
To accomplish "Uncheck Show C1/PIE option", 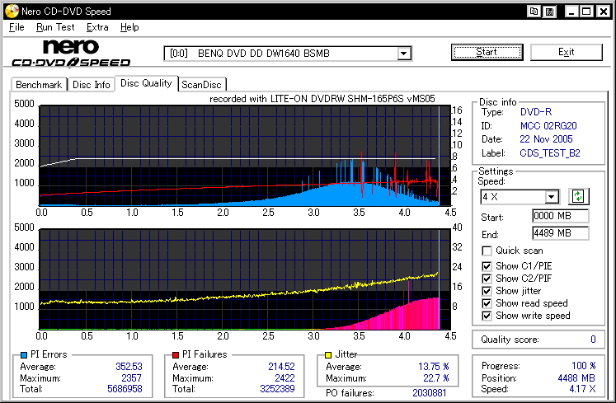I will pyautogui.click(x=487, y=265).
